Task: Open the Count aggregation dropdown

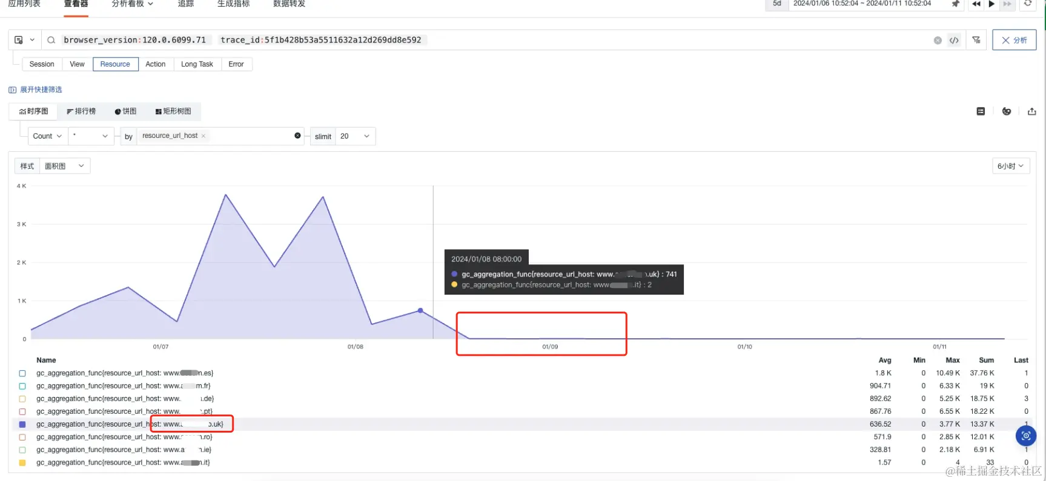Action: 48,136
